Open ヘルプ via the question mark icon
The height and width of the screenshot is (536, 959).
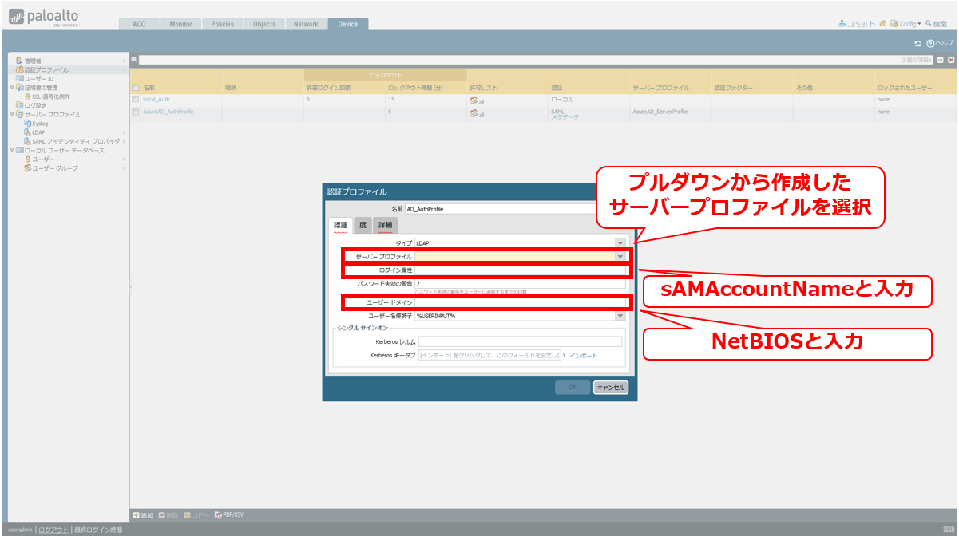pos(929,43)
